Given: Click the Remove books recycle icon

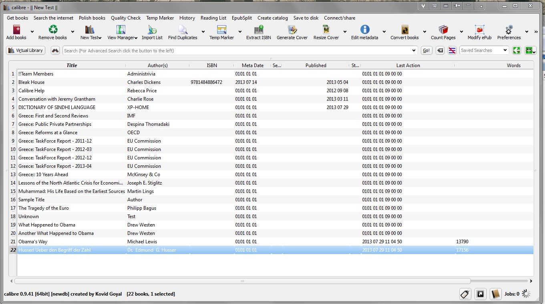Looking at the screenshot, I should (53, 30).
